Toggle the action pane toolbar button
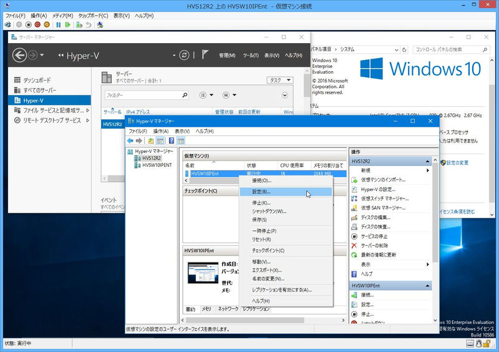This screenshot has height=352, width=499. pos(181,140)
